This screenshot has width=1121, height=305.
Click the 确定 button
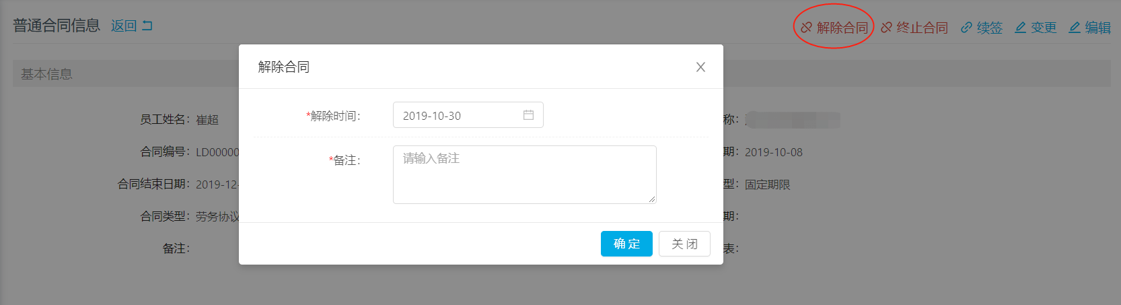pos(626,244)
